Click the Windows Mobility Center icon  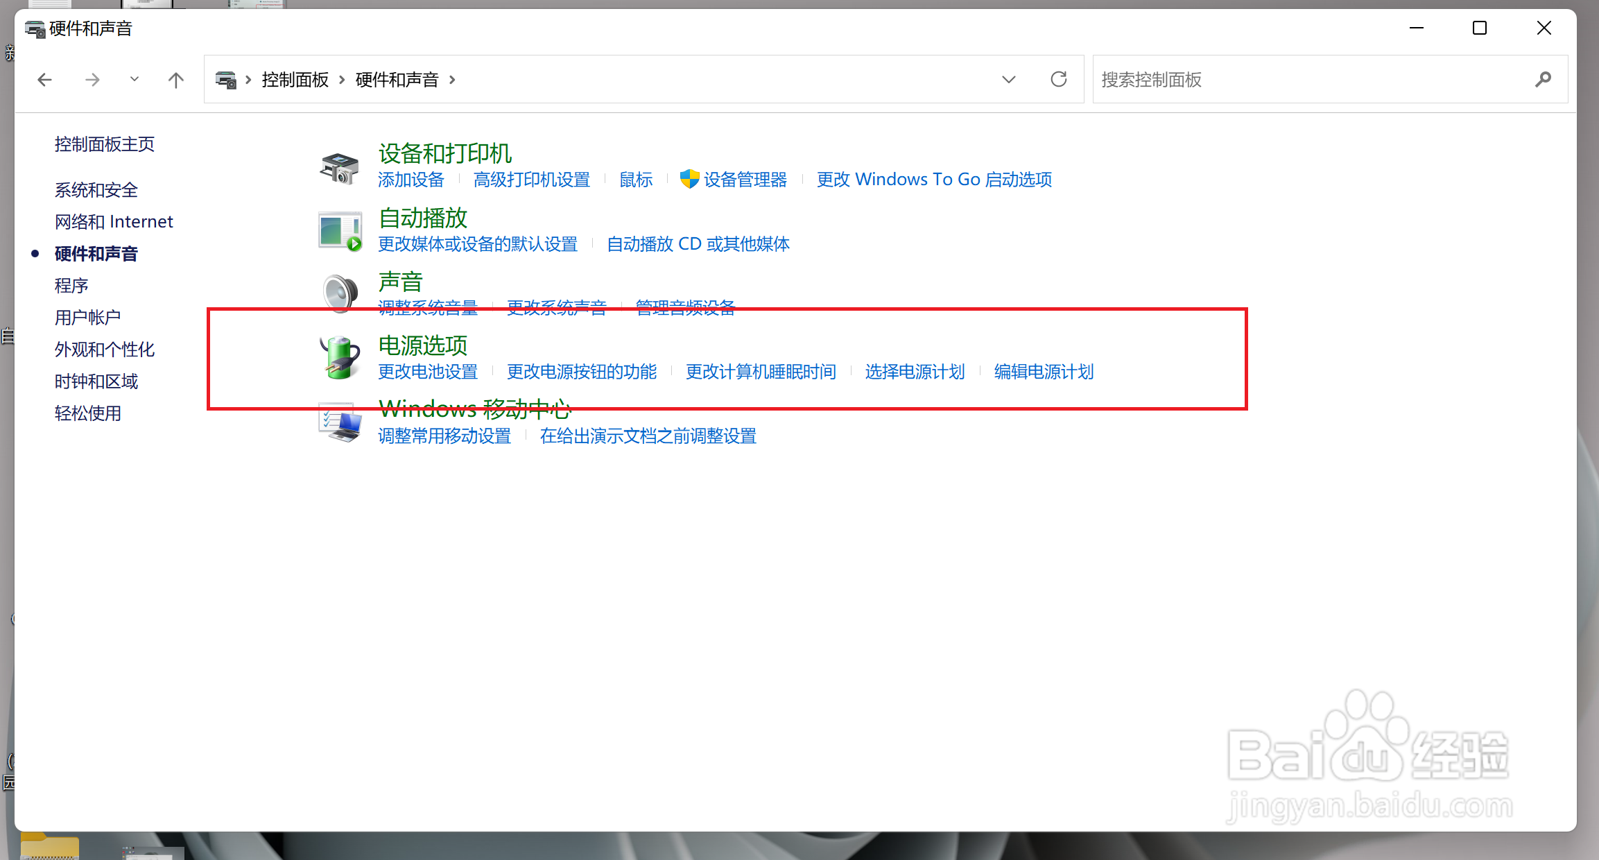(x=340, y=422)
